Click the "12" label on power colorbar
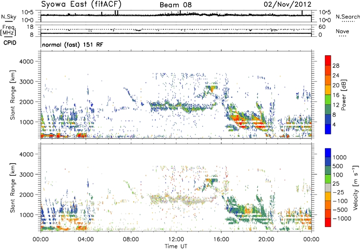The width and height of the screenshot is (360, 249). pos(336,105)
